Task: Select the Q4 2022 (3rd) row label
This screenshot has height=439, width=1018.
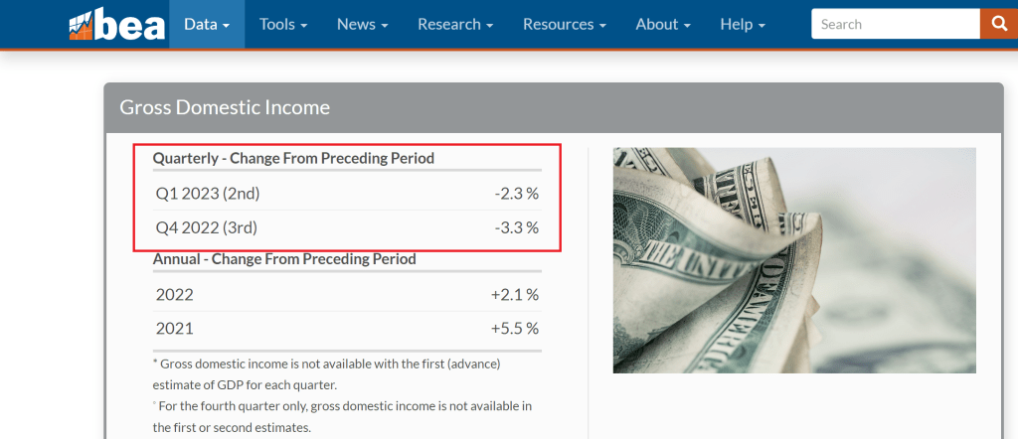Action: (207, 227)
